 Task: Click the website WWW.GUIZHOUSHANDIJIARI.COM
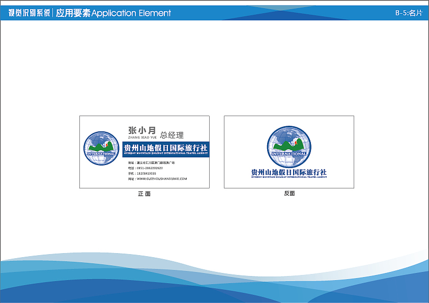click(157, 179)
